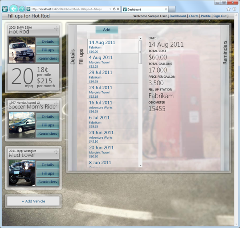Click the stop loading X in address bar
Viewport: 240px width, 228px height.
tap(118, 9)
